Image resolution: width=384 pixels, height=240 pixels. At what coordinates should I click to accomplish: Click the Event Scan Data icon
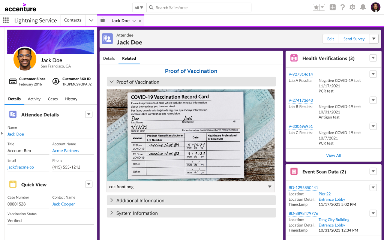coord(294,172)
